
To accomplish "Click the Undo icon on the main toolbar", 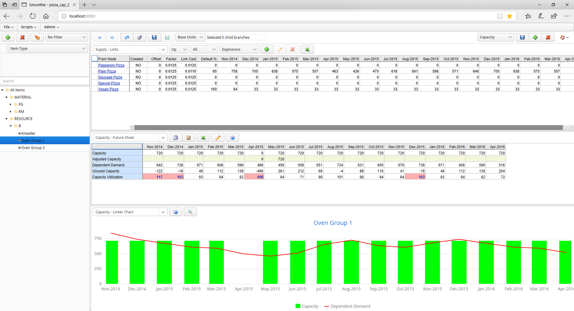I will [x=127, y=37].
